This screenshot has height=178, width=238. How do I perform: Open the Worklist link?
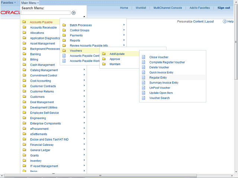click(141, 8)
